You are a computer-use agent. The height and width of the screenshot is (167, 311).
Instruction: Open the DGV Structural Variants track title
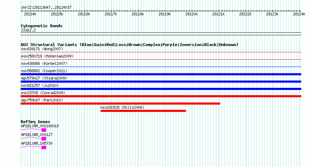(x=130, y=45)
